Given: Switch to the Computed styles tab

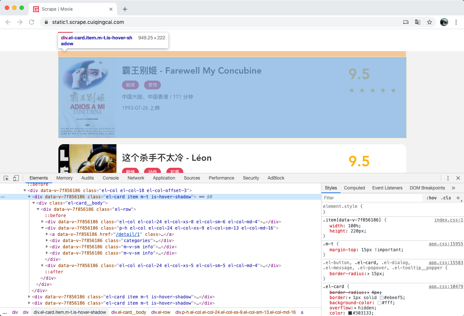Looking at the screenshot, I should (355, 188).
